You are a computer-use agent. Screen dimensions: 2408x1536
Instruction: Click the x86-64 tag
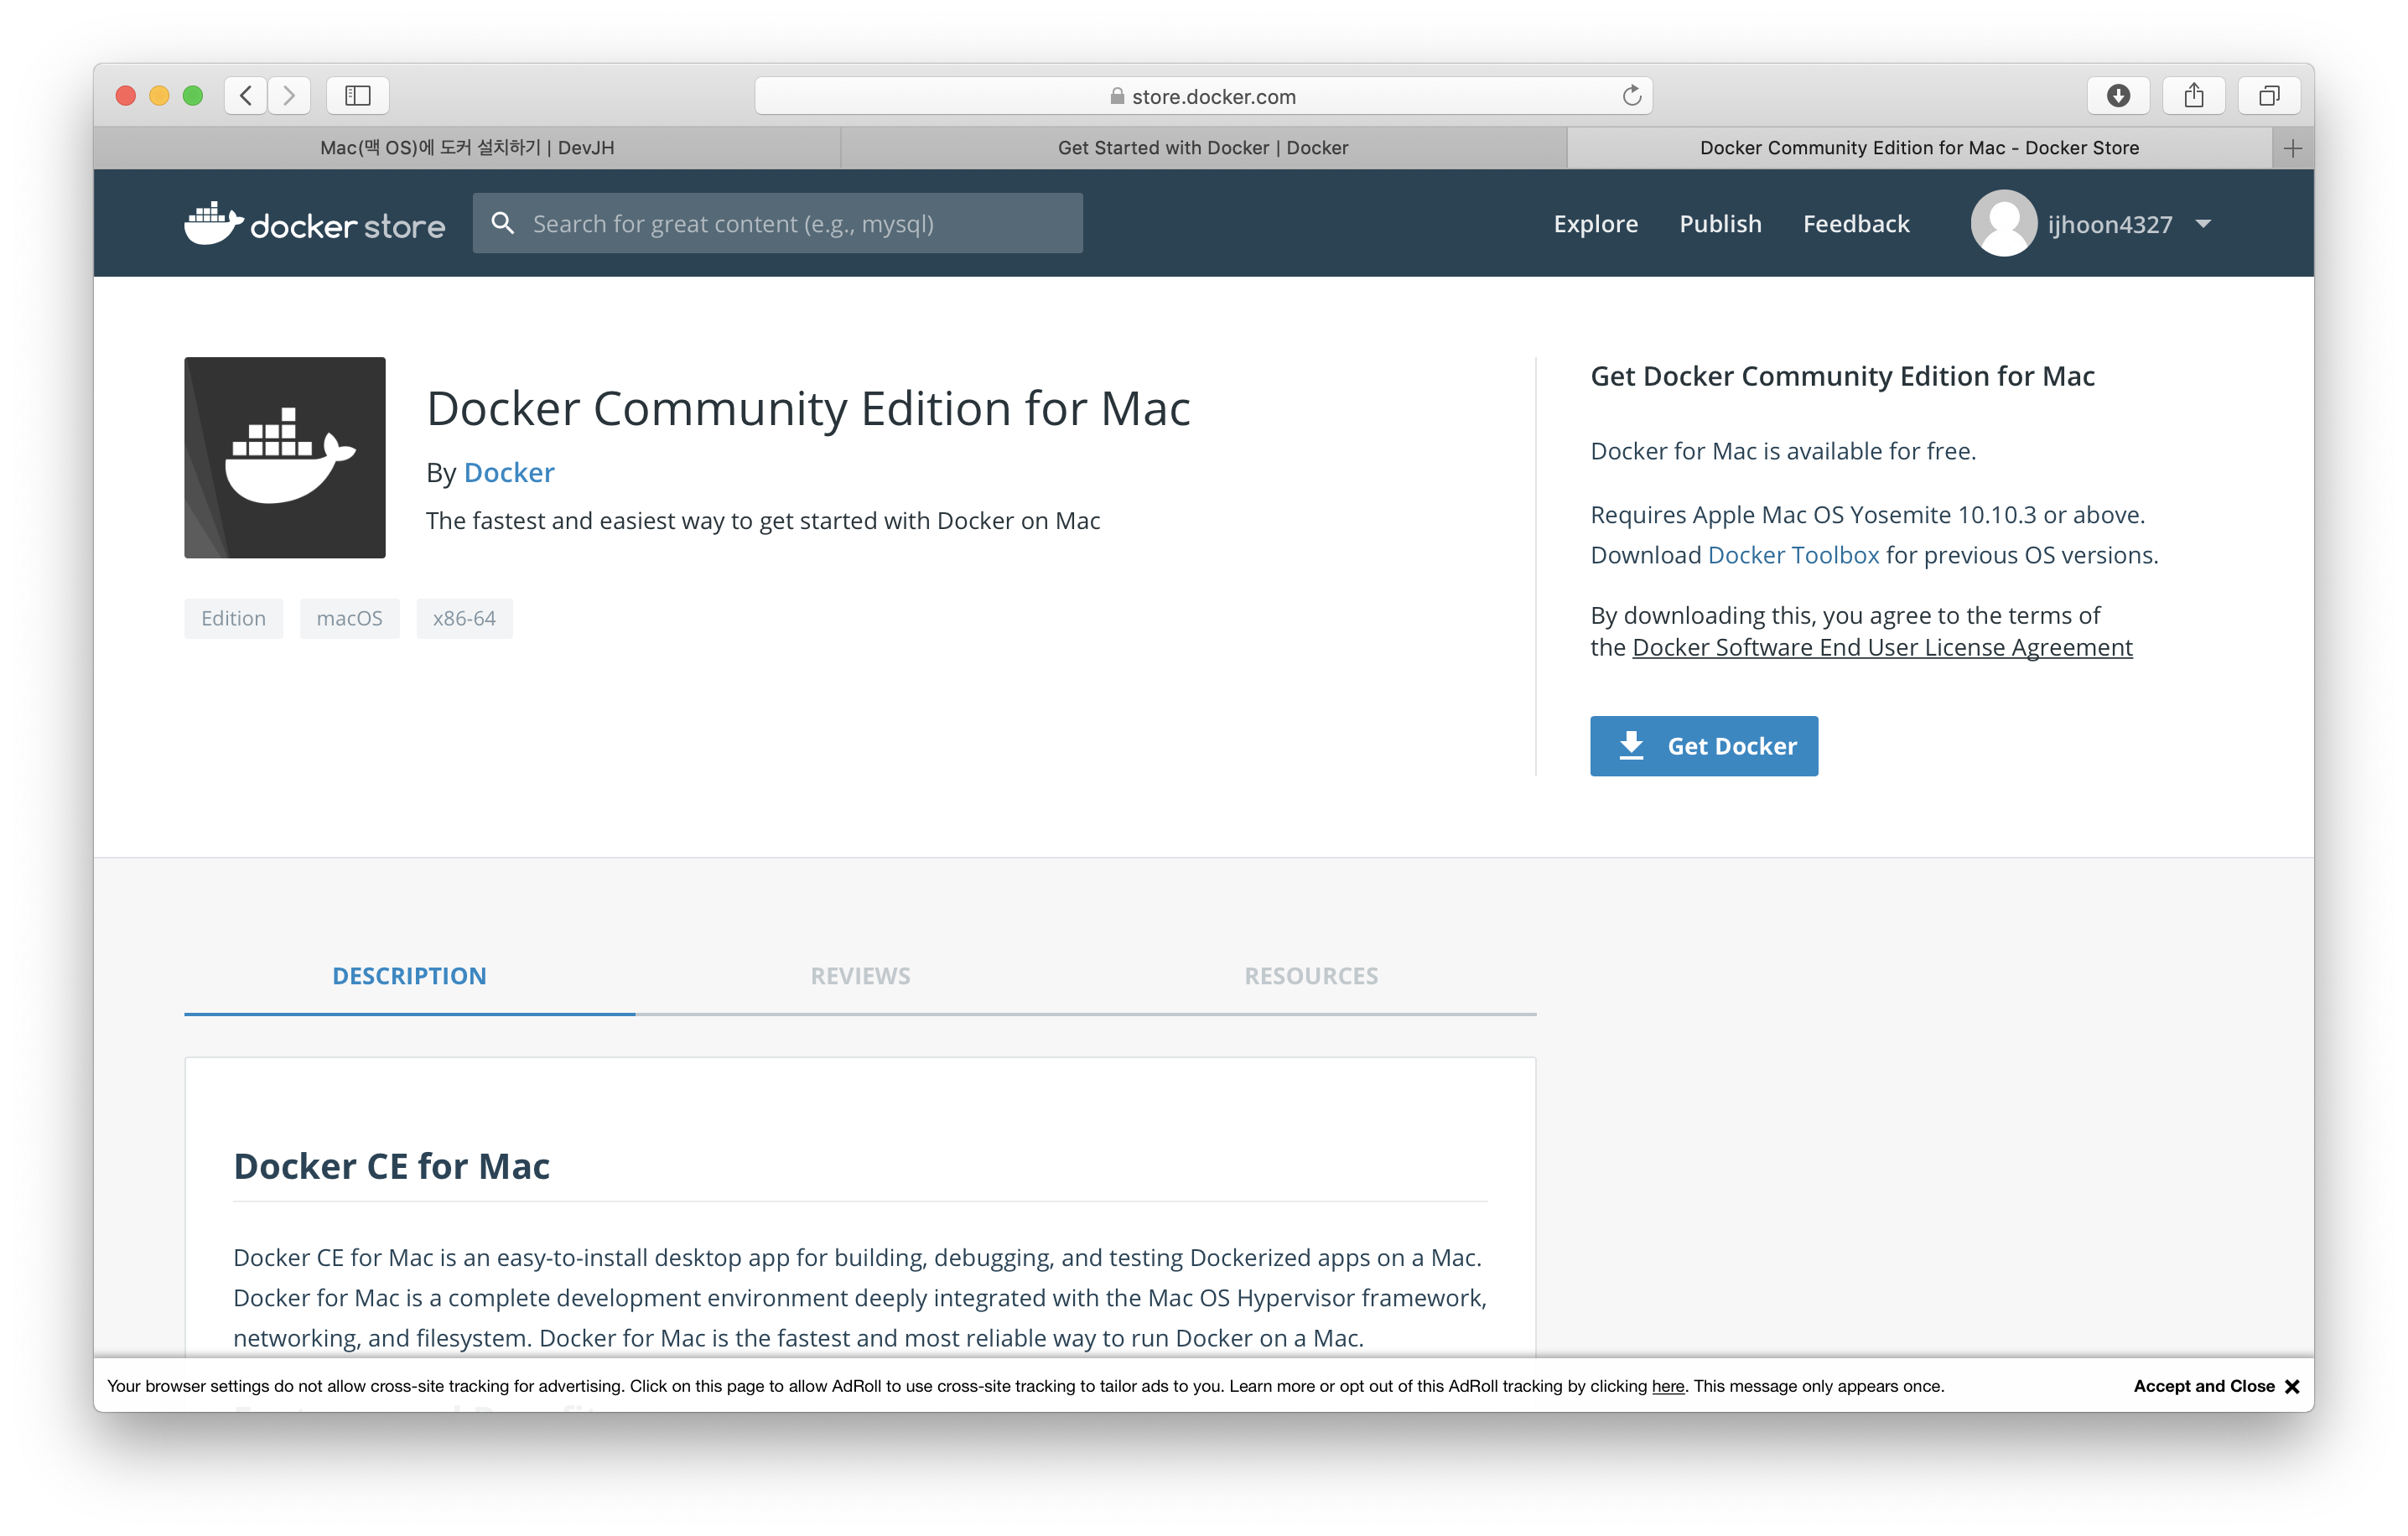click(x=464, y=618)
